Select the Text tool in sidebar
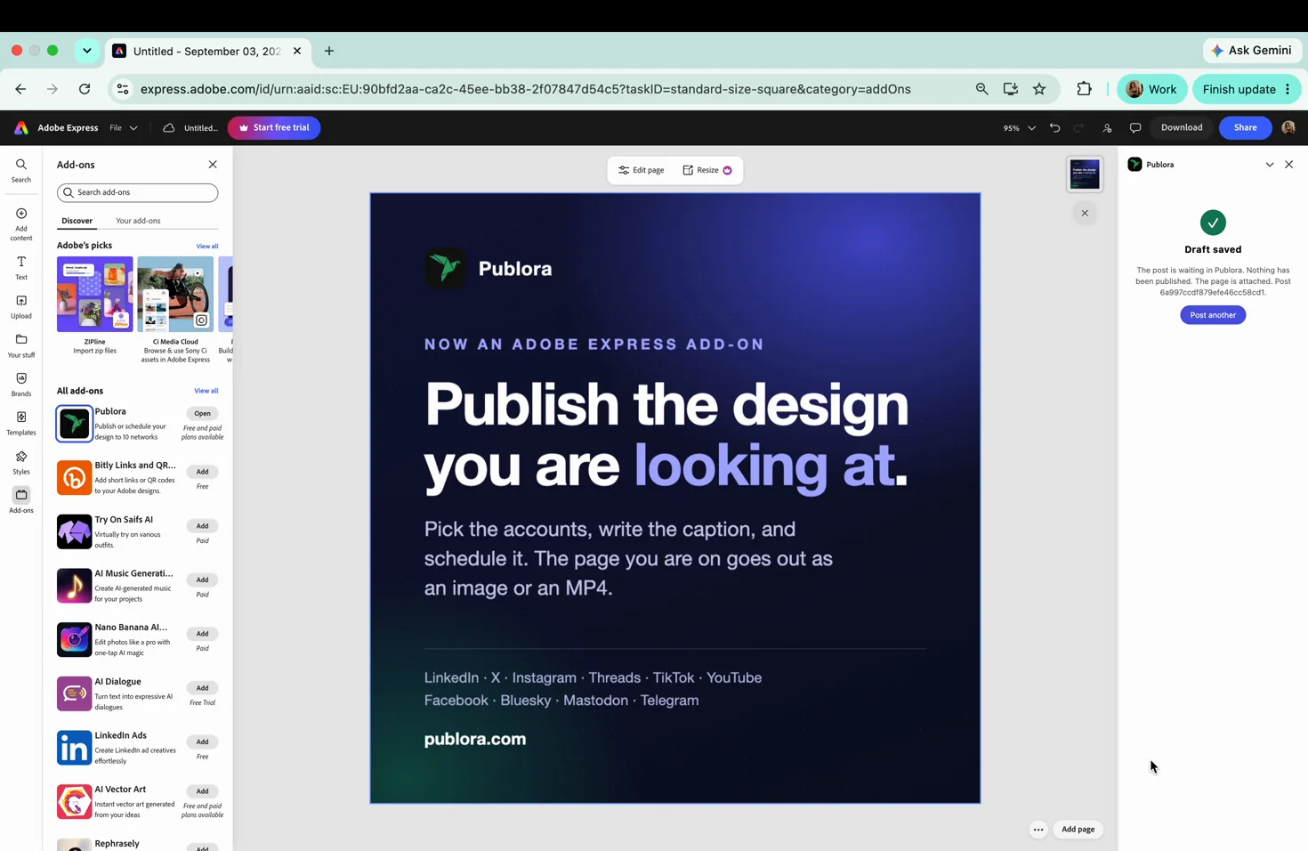Viewport: 1308px width, 851px height. [x=21, y=267]
